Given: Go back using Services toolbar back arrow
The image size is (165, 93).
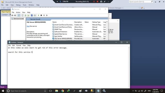Looking at the screenshot, I should point(12,15).
